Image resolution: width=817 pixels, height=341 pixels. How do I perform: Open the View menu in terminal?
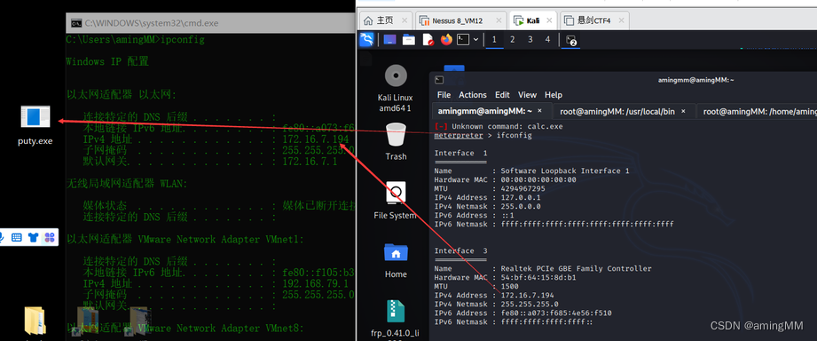point(527,95)
